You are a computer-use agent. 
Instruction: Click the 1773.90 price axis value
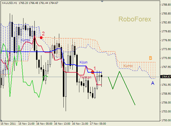tap(166, 49)
